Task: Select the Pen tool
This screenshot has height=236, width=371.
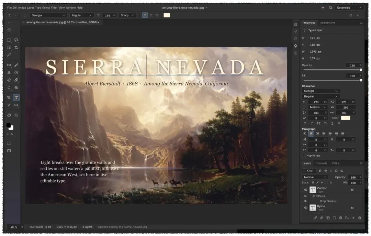Action: 9,98
